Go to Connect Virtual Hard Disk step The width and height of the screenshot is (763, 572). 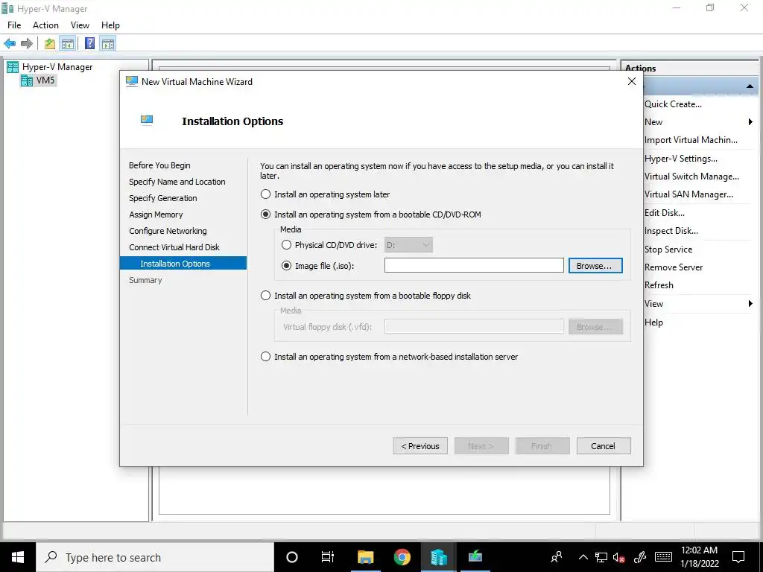(174, 247)
